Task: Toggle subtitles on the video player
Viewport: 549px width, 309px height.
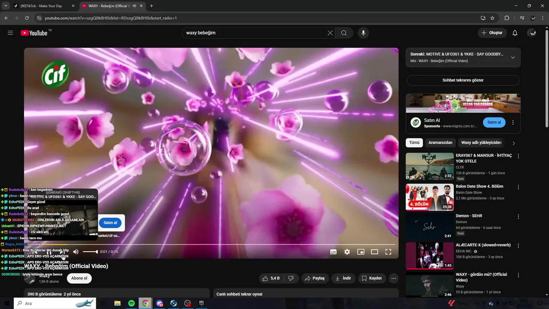Action: tap(333, 252)
